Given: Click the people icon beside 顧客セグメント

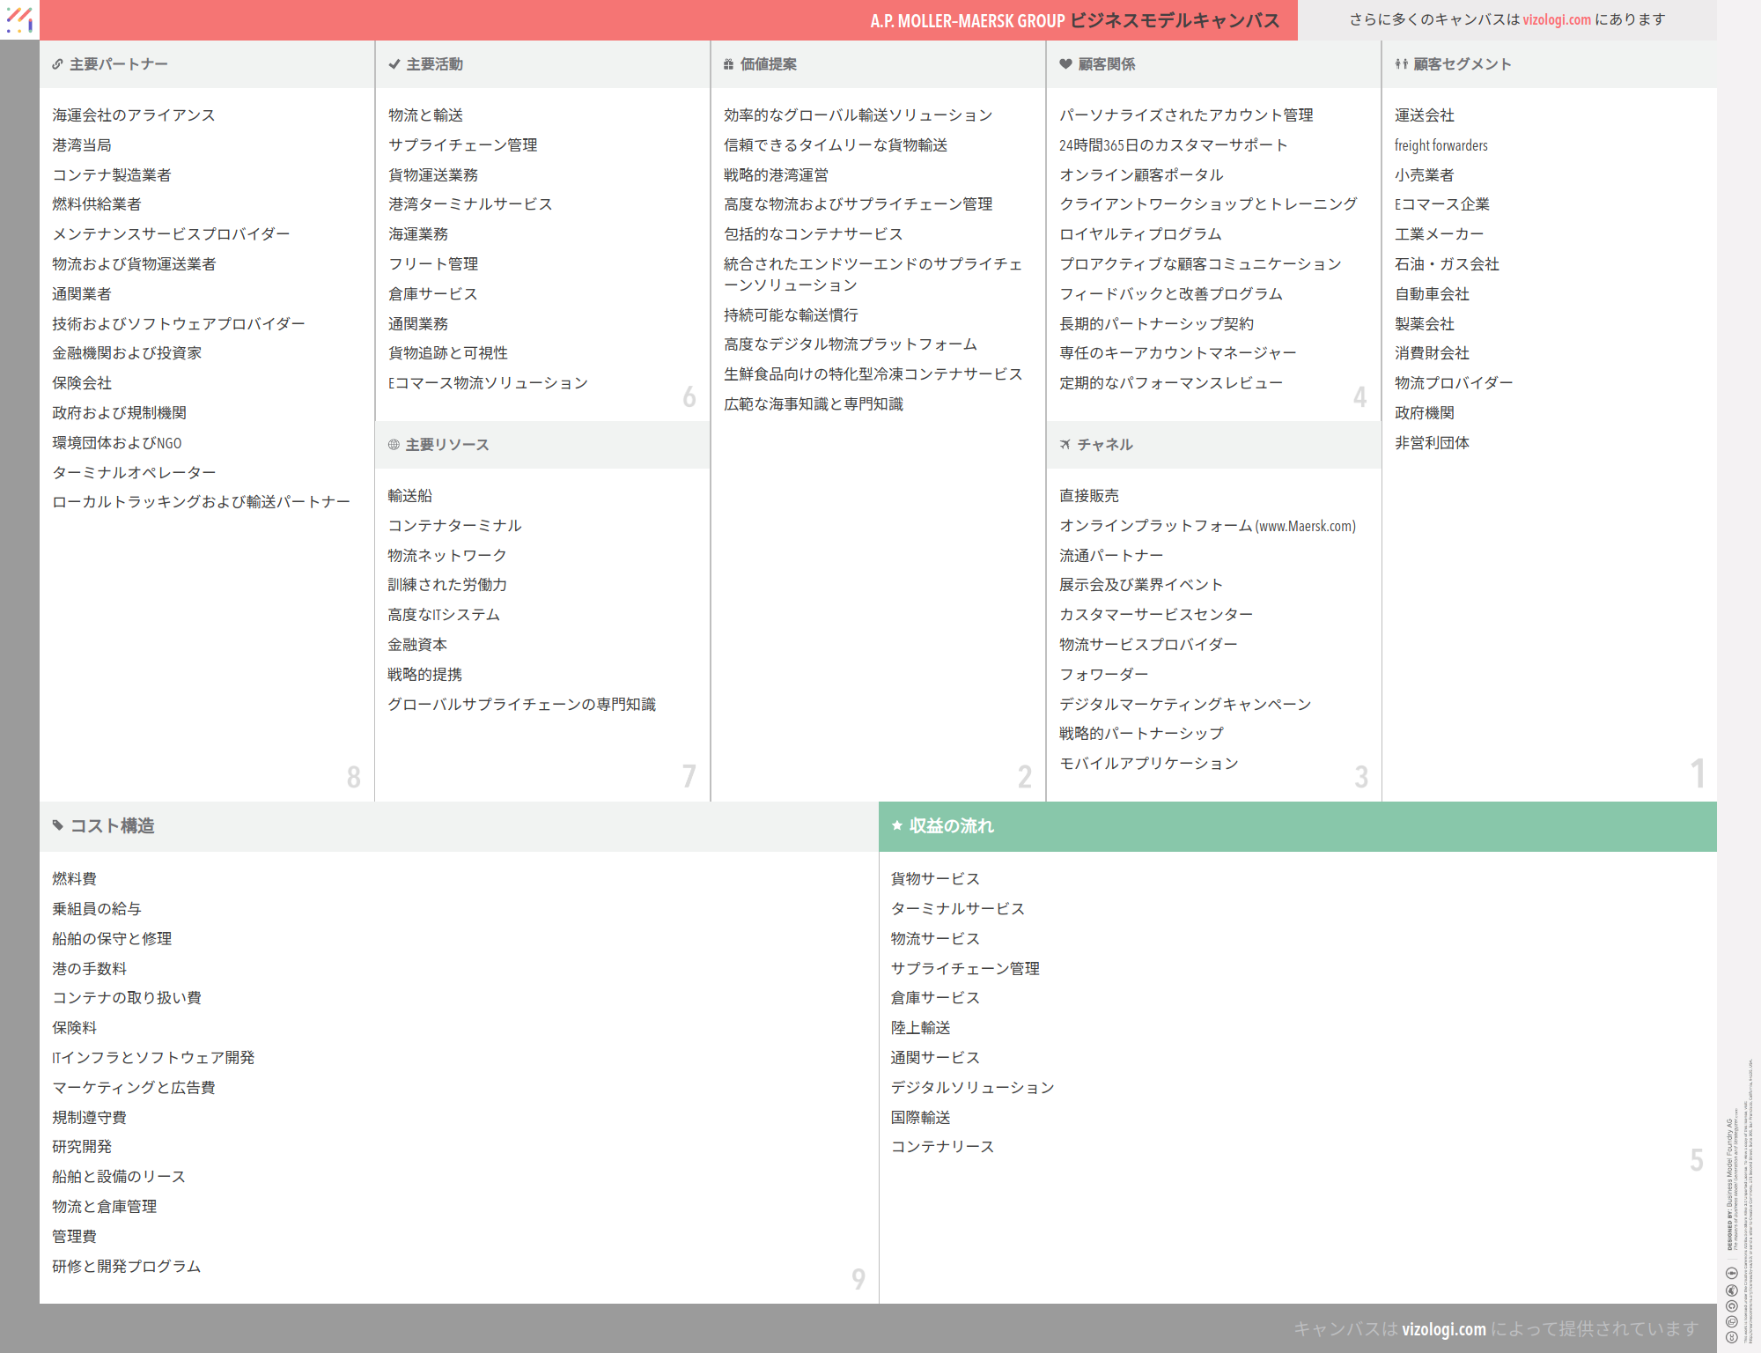Looking at the screenshot, I should 1401,64.
